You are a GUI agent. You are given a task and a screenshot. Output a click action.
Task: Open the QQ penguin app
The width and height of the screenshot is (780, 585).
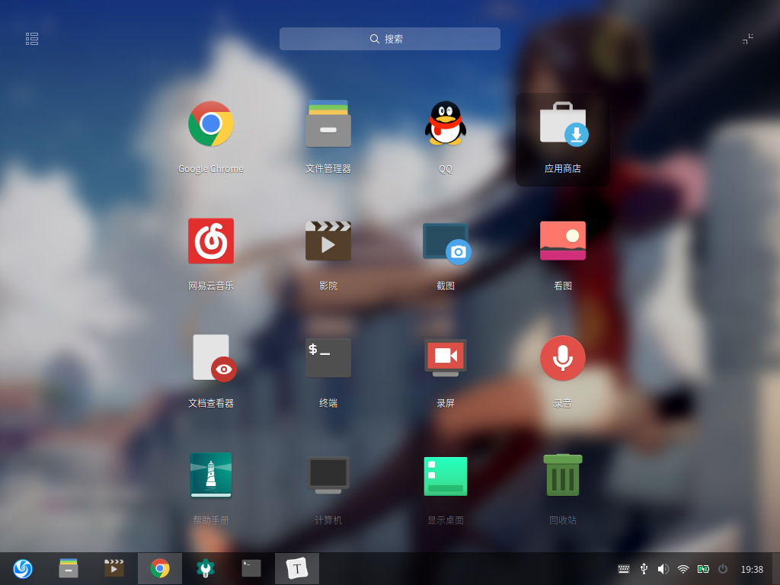(x=446, y=124)
